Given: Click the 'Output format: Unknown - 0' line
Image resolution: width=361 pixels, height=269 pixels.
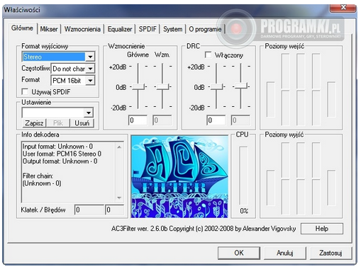Looking at the screenshot, I should 60,161.
